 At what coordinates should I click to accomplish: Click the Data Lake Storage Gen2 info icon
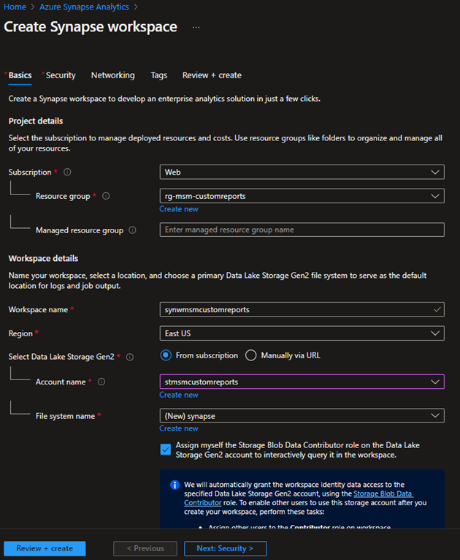click(130, 357)
